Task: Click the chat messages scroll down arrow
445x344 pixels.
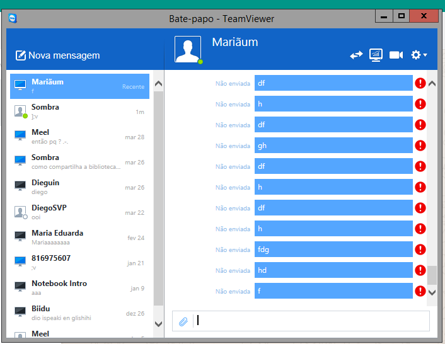Action: click(432, 293)
